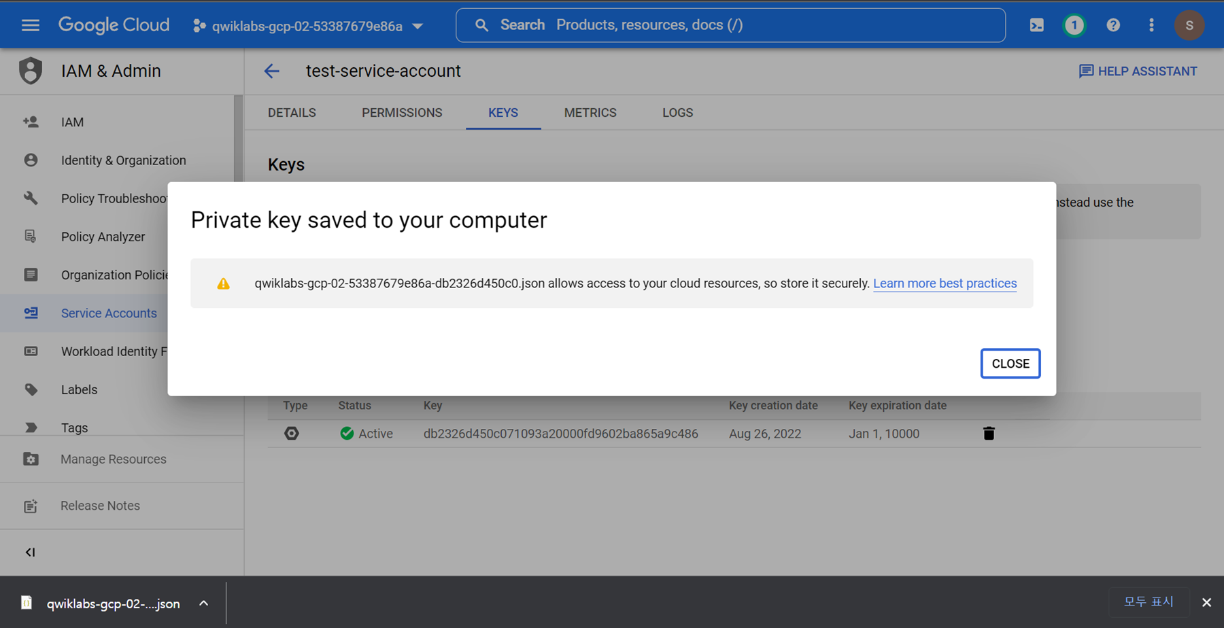
Task: Open the three-dot settings menu
Action: [x=1151, y=25]
